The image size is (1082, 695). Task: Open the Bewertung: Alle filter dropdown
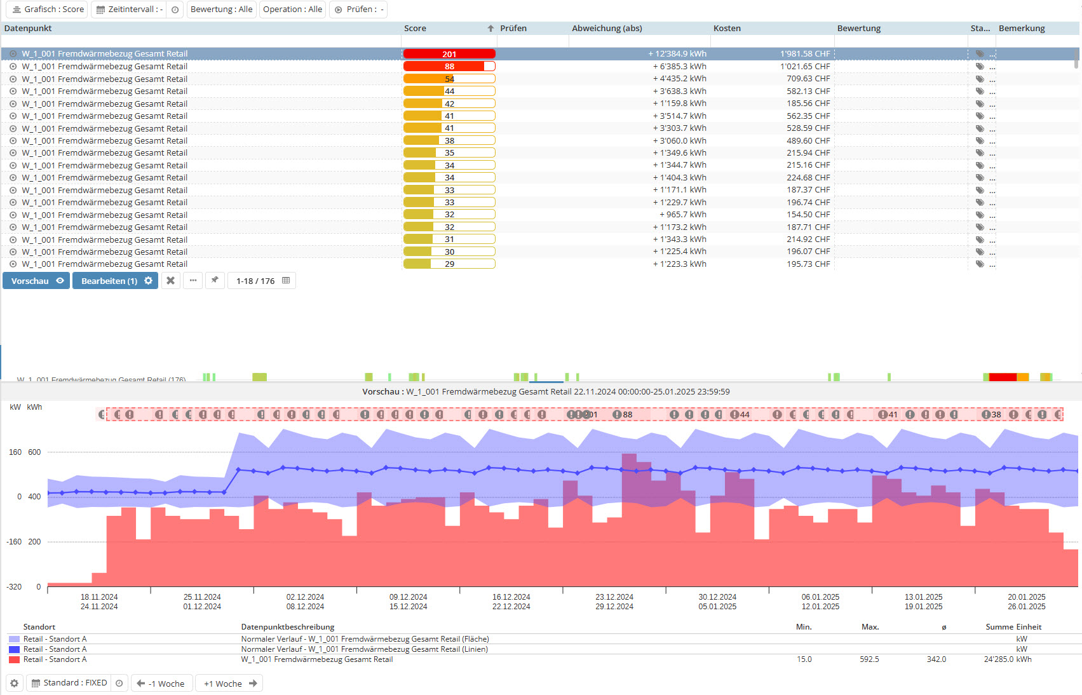tap(221, 10)
